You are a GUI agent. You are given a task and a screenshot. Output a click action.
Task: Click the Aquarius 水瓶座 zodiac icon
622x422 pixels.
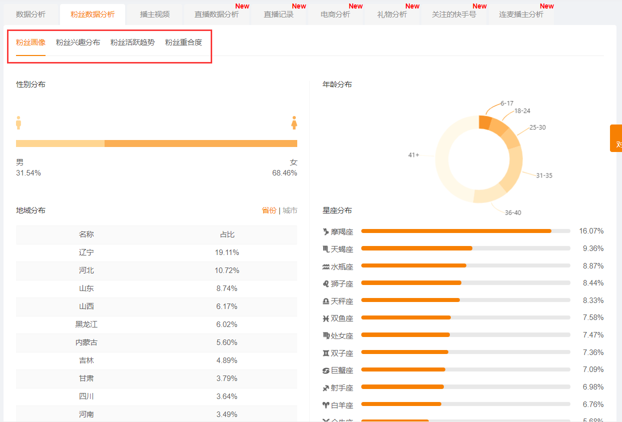pos(326,266)
